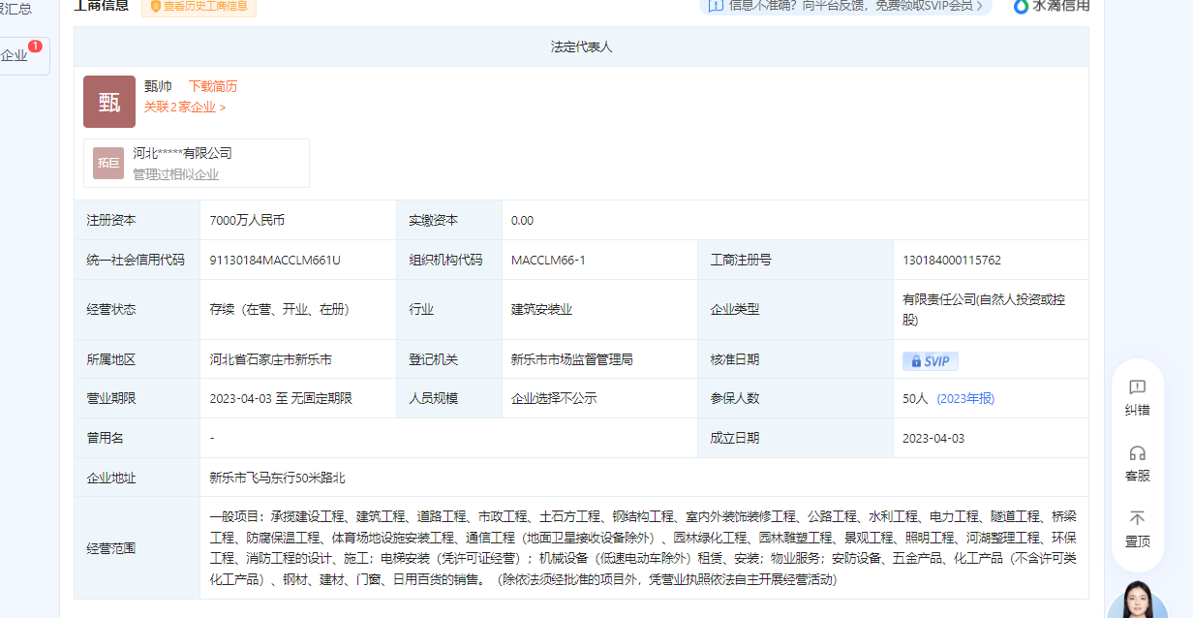Screen dimensions: 1193x618
Task: Click 河北省石家庄市新乐市 region value
Action: pyautogui.click(x=270, y=359)
